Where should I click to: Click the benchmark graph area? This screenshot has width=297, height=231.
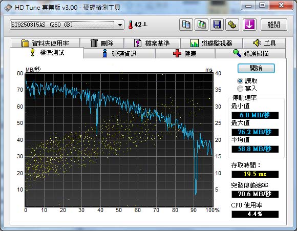coord(119,140)
